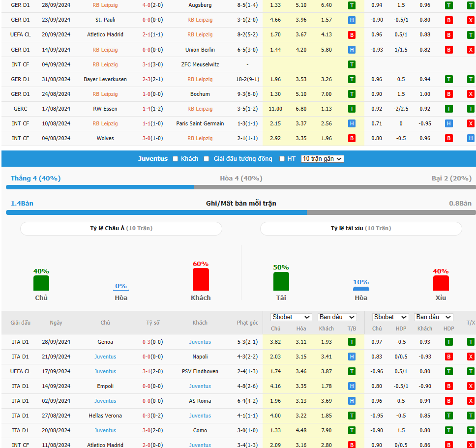Image resolution: width=476 pixels, height=448 pixels.
Task: Toggle the HT checkbox
Action: click(x=282, y=159)
